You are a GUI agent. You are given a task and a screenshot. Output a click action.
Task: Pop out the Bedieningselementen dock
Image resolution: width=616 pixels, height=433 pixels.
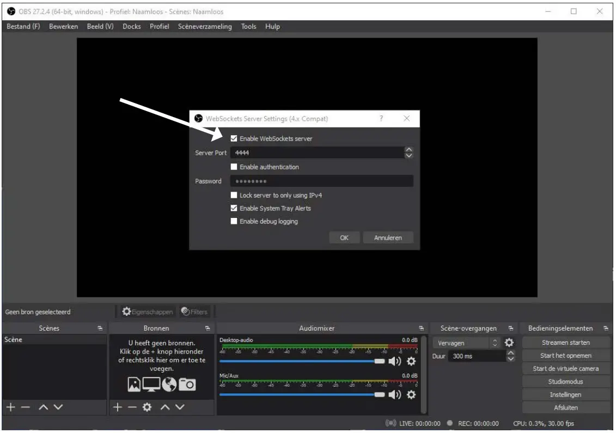pos(606,328)
